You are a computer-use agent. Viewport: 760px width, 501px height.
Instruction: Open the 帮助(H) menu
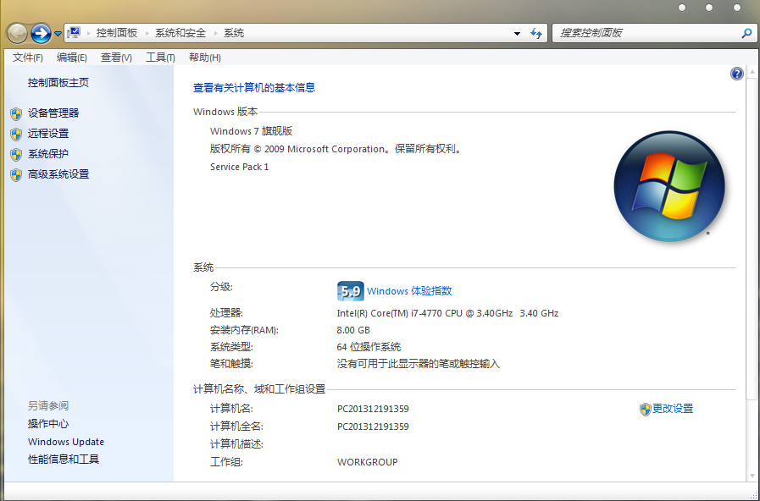tap(205, 58)
